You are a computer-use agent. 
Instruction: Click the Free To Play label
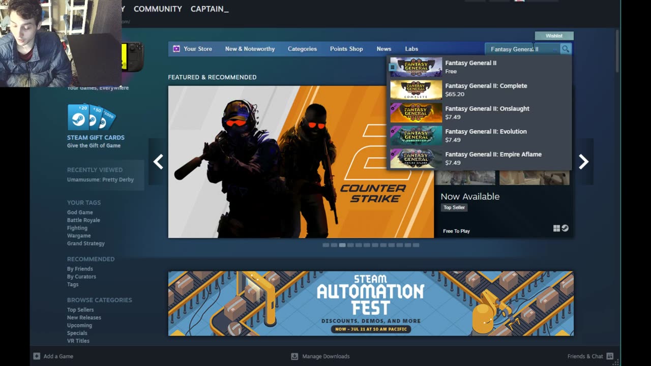point(456,231)
